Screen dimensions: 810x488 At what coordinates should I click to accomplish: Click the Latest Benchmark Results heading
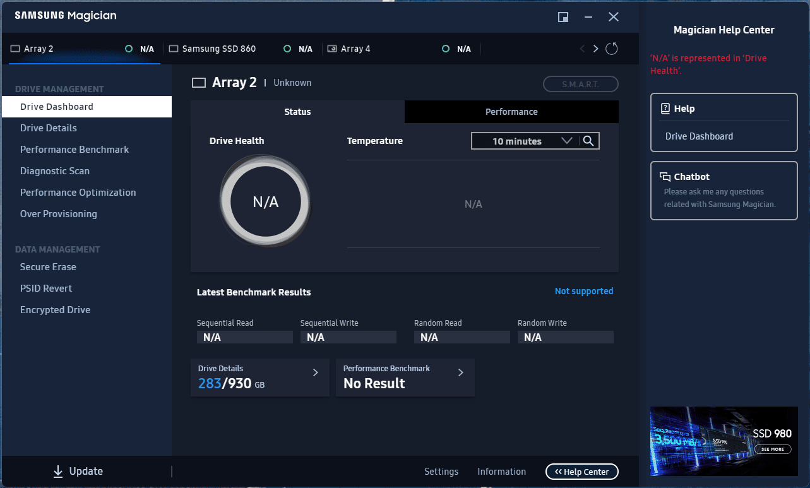tap(254, 292)
